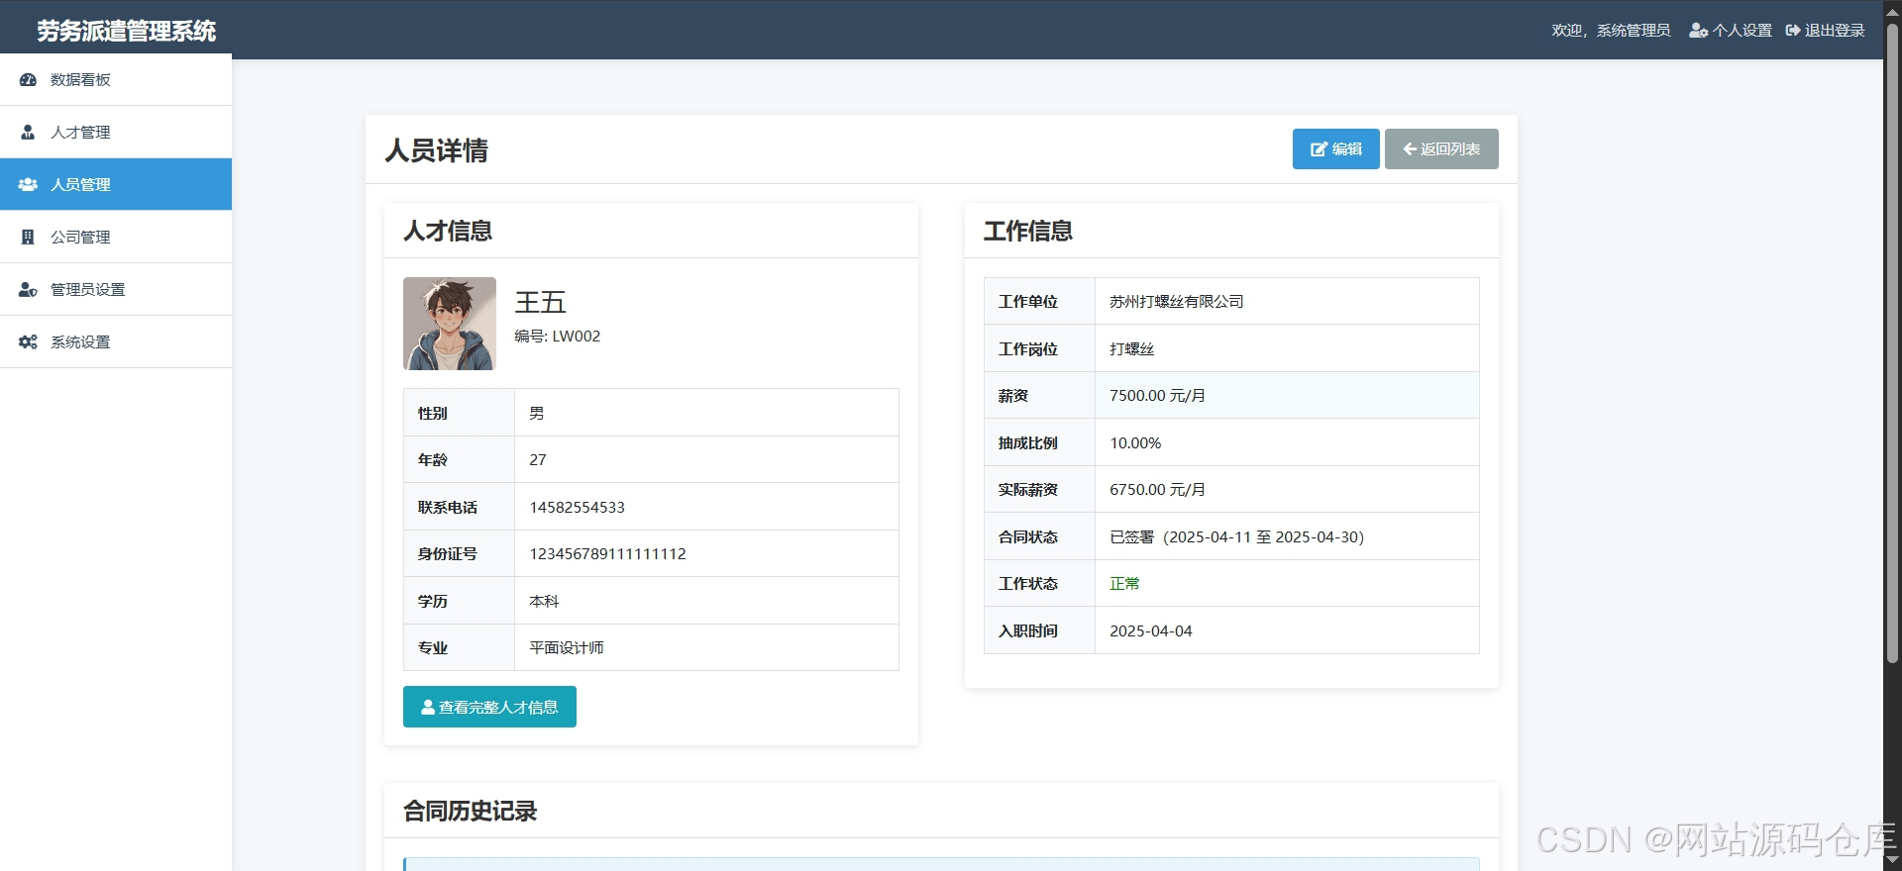Viewport: 1902px width, 871px height.
Task: Click the commission rate 10.00%
Action: click(1135, 443)
